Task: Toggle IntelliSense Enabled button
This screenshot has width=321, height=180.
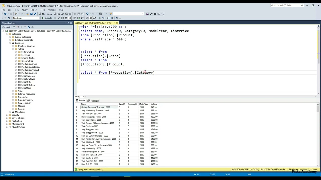Action: [70, 18]
